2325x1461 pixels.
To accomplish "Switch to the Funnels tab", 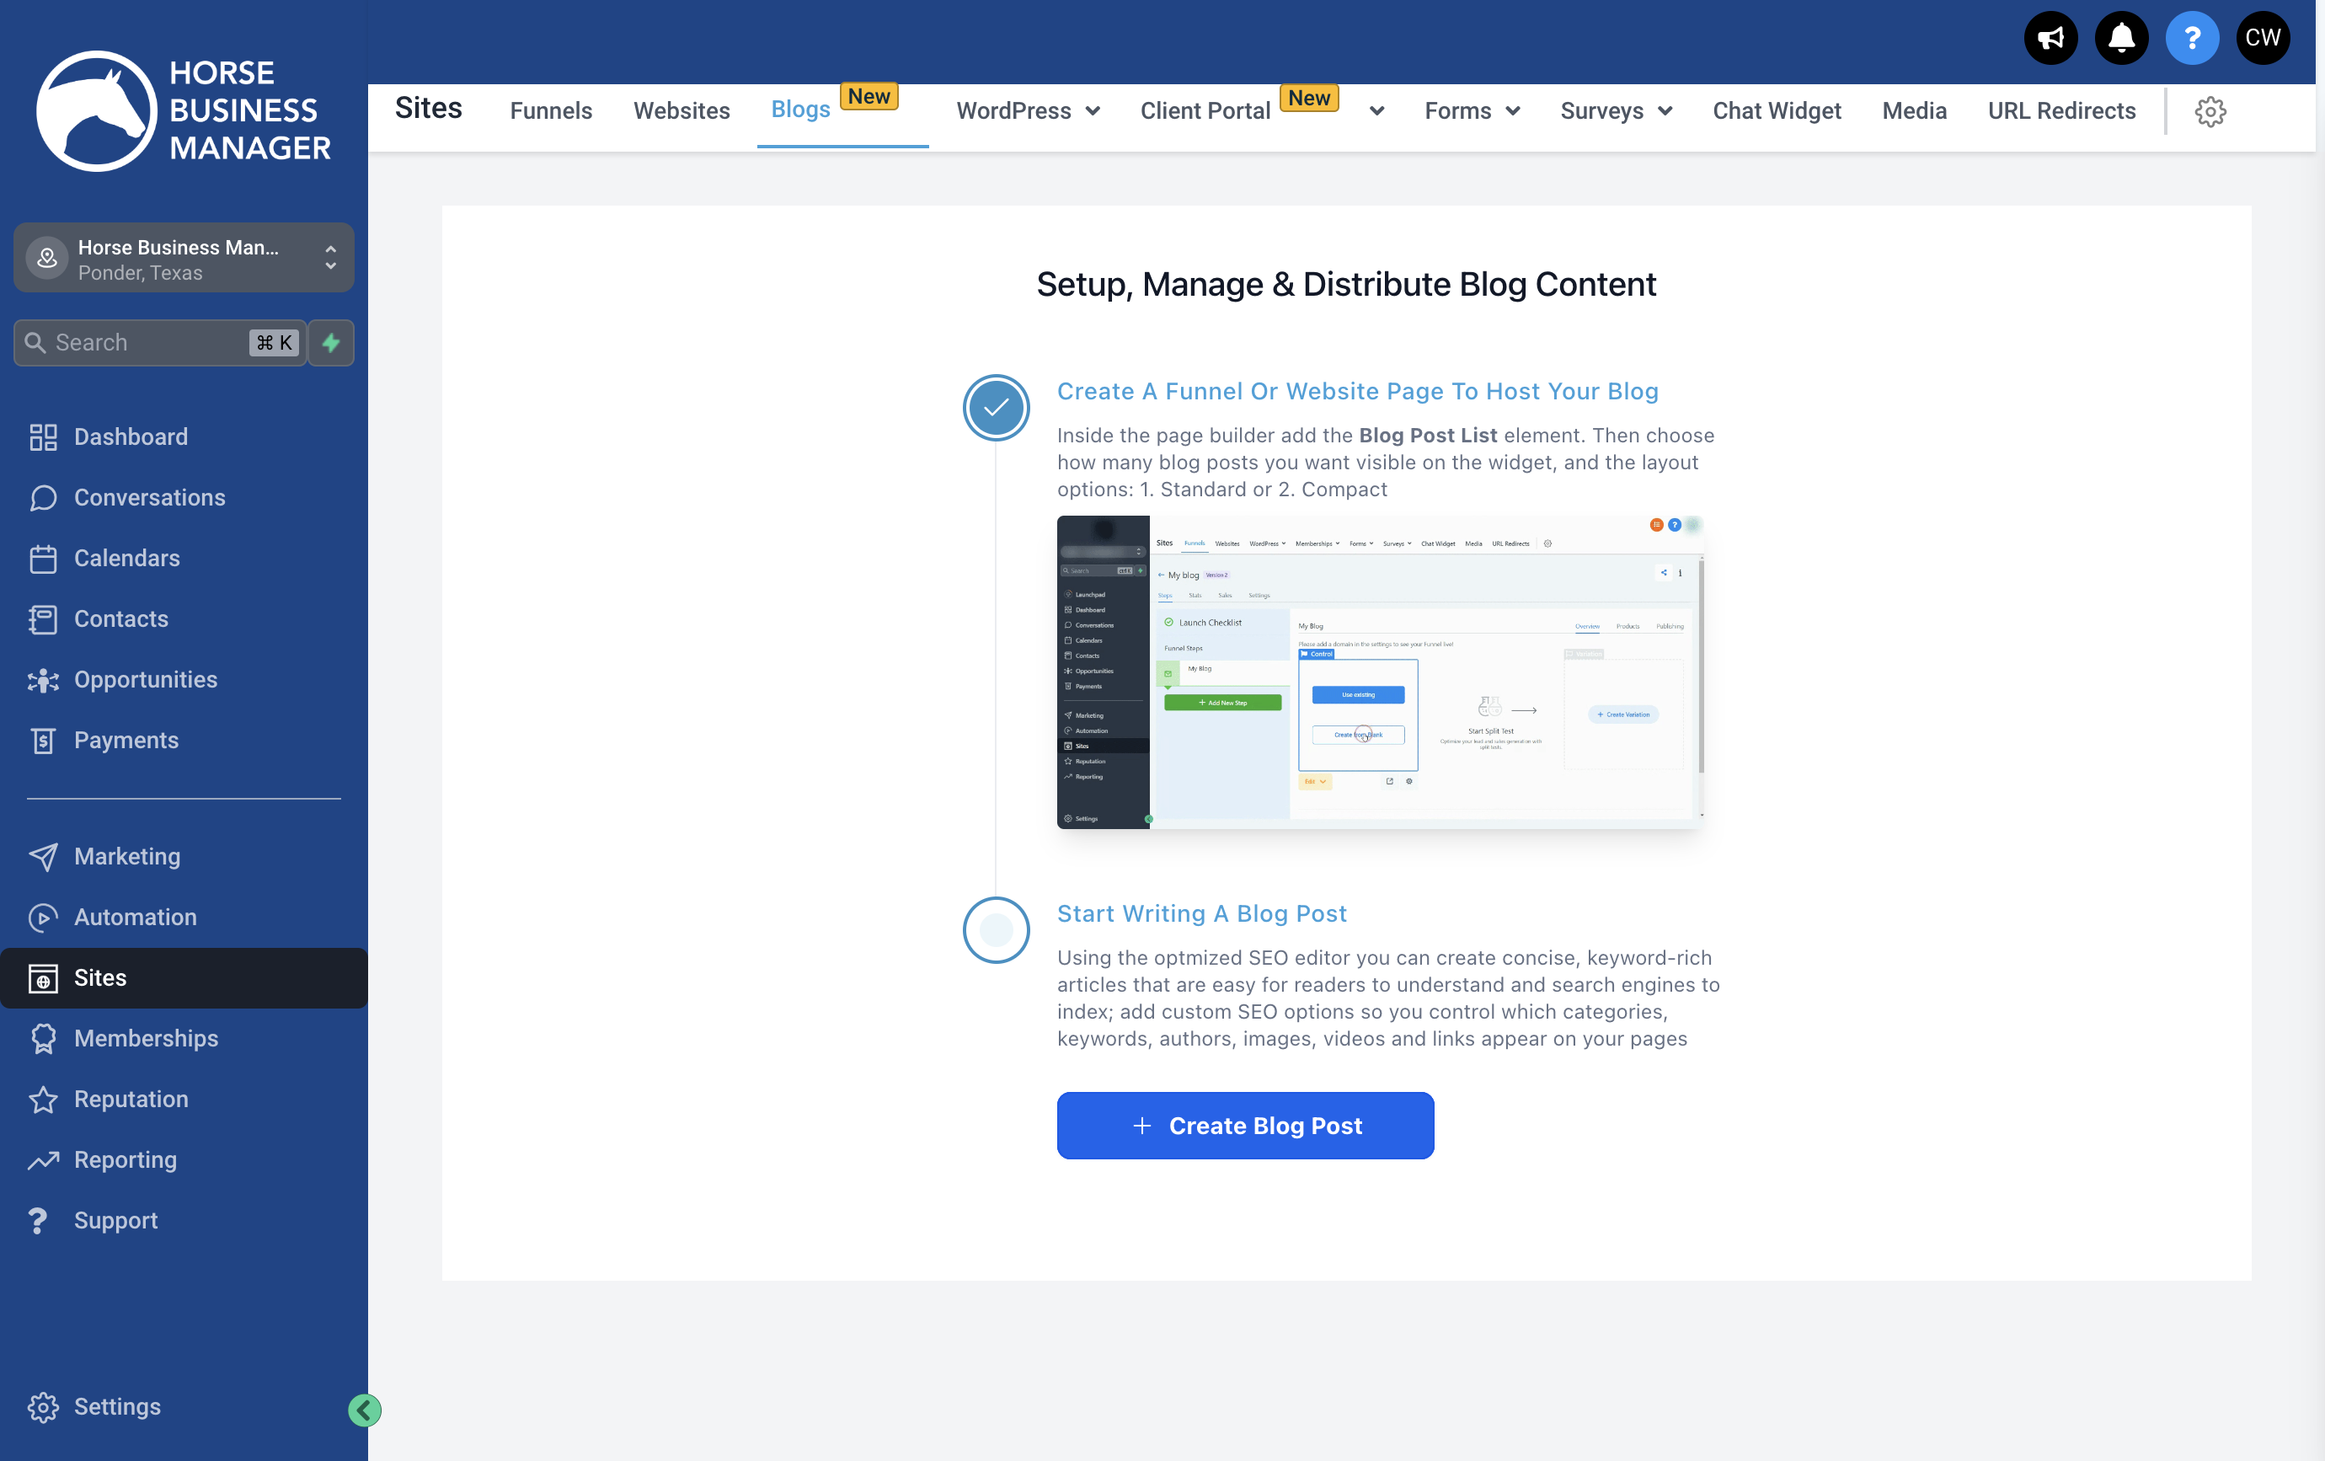I will [551, 111].
